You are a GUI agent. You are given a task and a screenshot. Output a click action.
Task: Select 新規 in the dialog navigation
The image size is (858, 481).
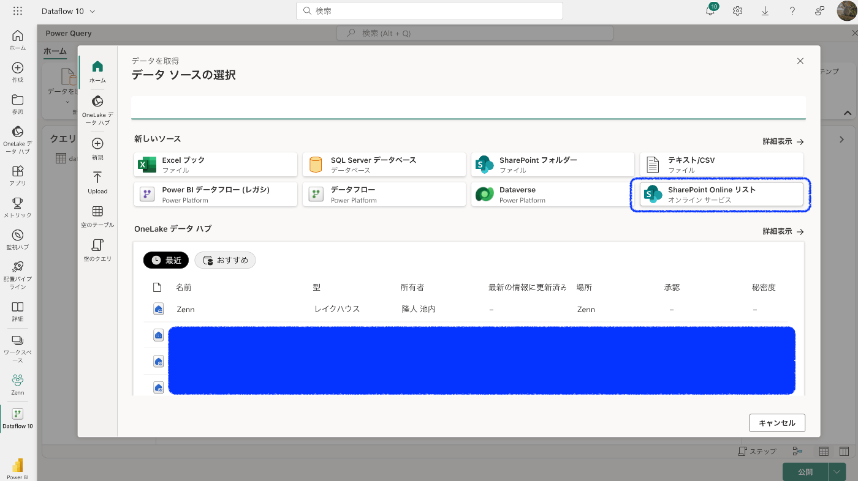click(x=97, y=149)
